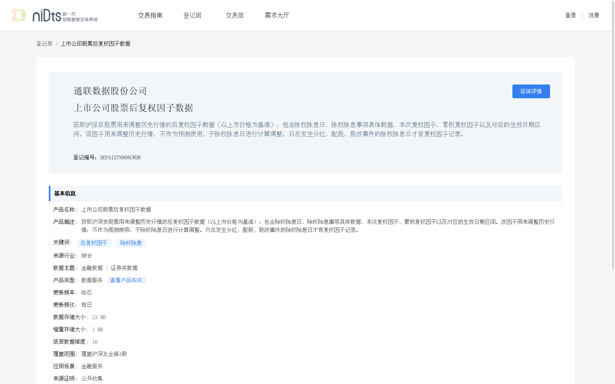Click the 注册 link

594,15
